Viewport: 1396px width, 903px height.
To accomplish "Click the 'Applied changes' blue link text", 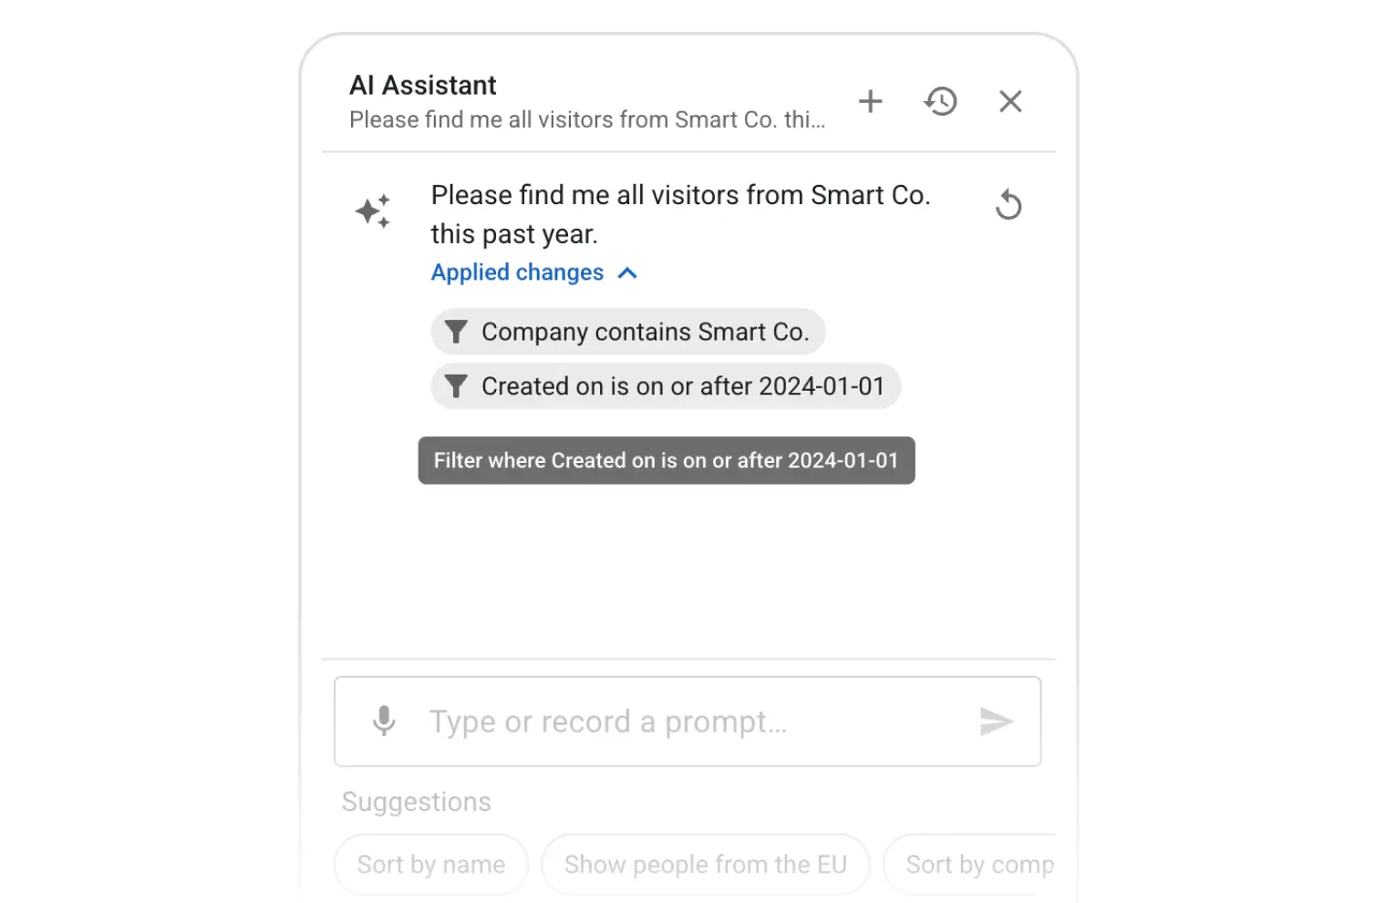I will [x=516, y=272].
